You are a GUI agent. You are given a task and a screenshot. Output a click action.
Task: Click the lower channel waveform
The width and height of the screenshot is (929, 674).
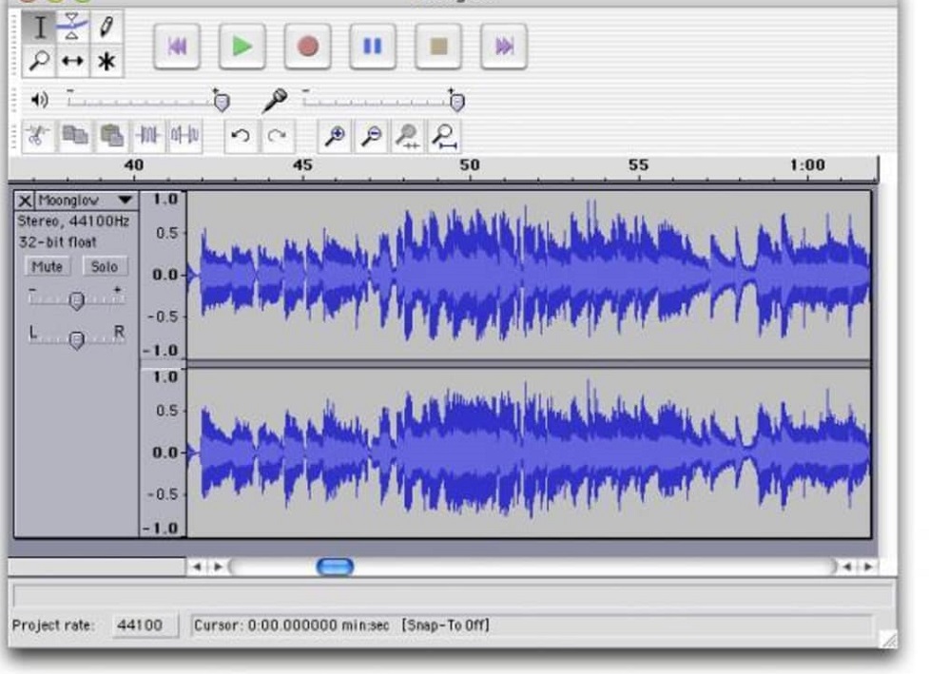click(x=529, y=453)
